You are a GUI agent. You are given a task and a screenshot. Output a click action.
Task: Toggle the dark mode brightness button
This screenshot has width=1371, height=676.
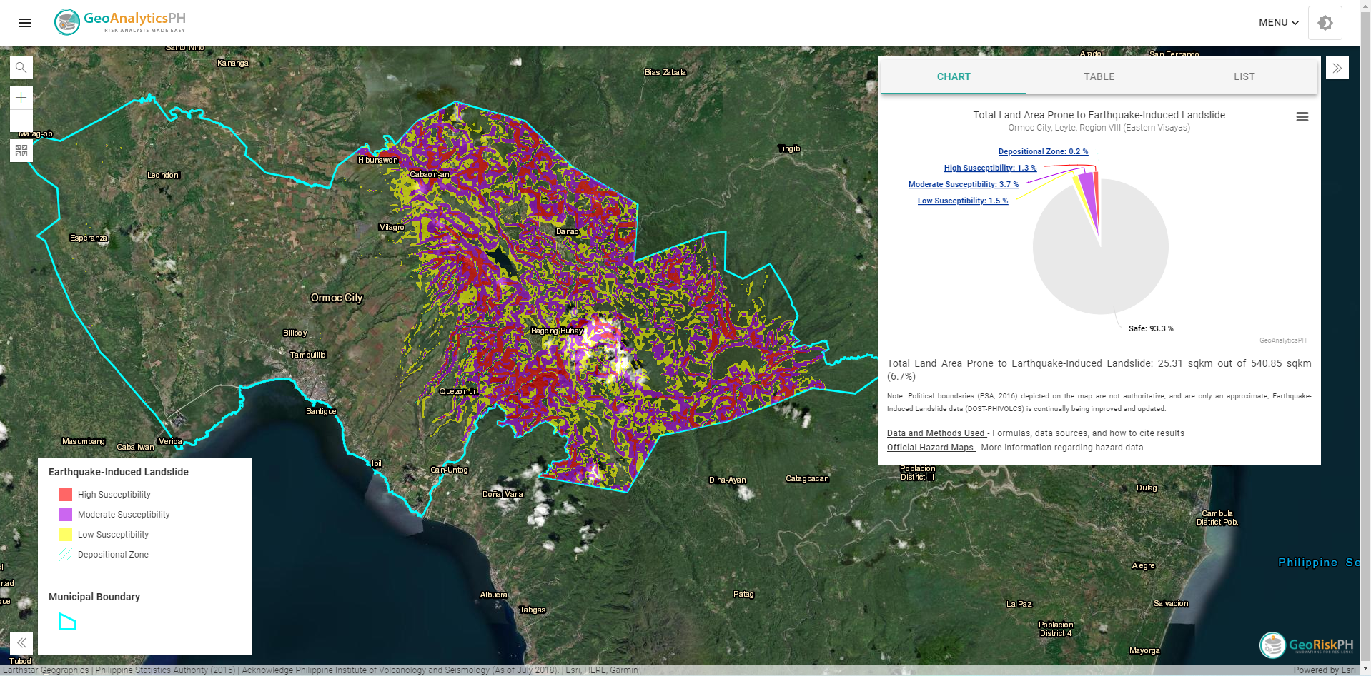coord(1325,23)
